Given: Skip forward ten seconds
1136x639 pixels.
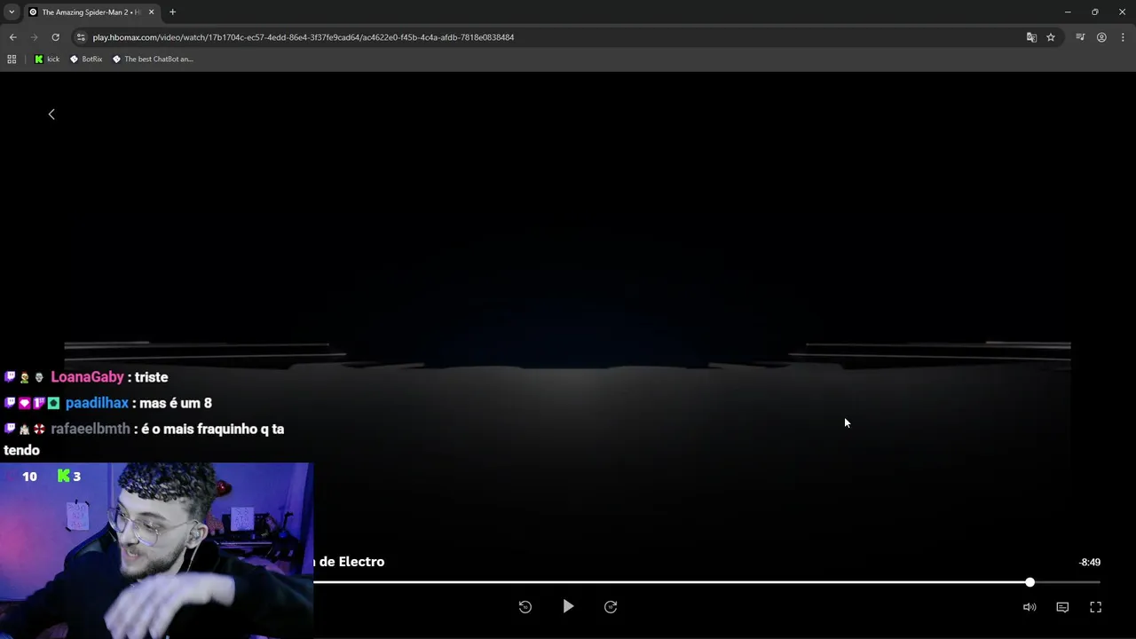Looking at the screenshot, I should [611, 607].
